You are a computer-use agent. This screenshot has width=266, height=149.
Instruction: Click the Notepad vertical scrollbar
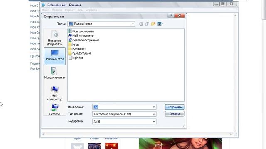tap(235, 73)
